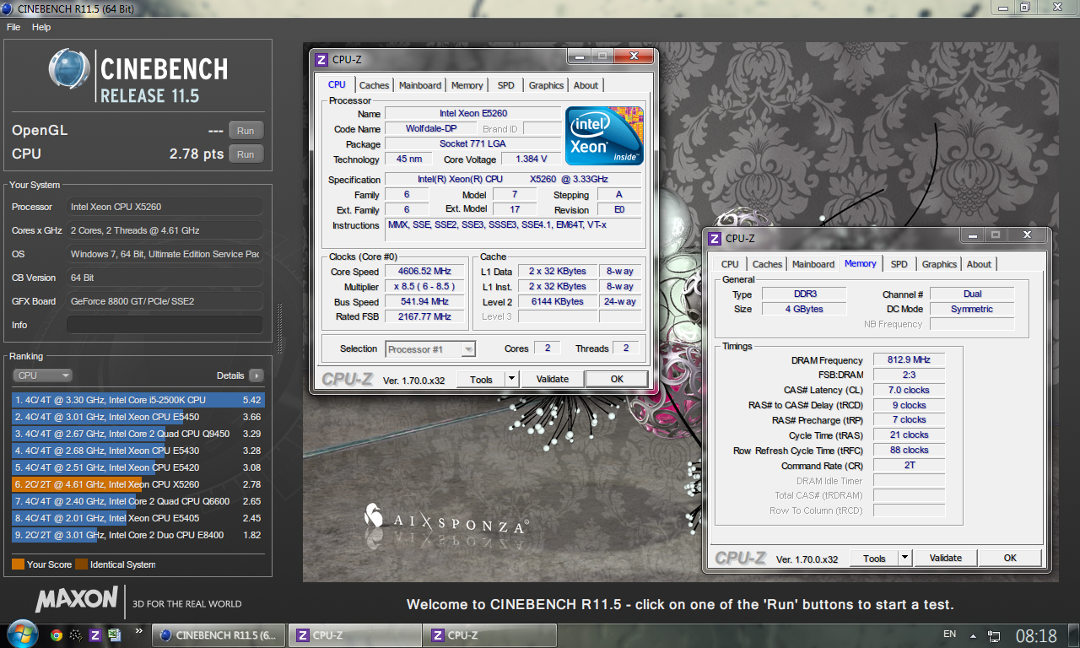The image size is (1080, 648).
Task: Click CPU-Z icon in Memory window title bar
Action: tap(715, 239)
